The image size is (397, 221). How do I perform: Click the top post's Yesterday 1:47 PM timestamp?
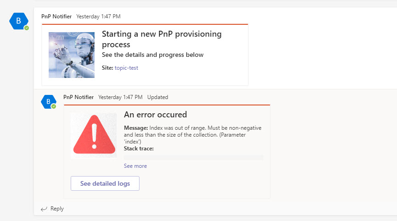(x=98, y=17)
